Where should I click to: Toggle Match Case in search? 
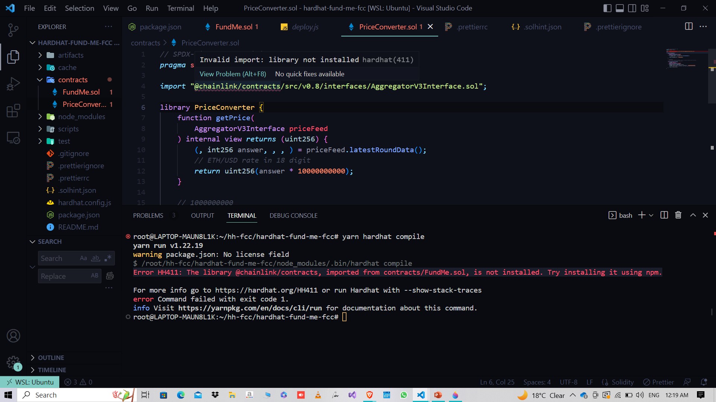[84, 258]
